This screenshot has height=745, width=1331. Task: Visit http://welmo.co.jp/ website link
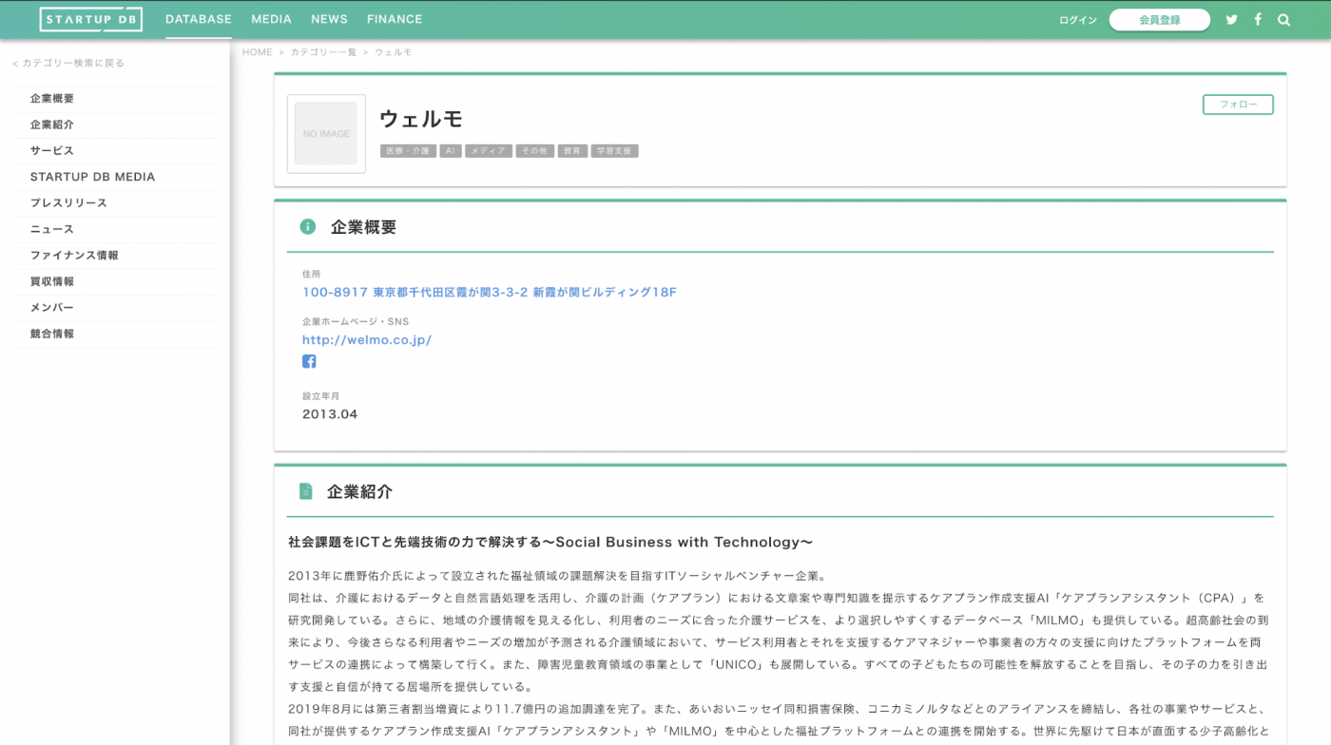pos(367,339)
